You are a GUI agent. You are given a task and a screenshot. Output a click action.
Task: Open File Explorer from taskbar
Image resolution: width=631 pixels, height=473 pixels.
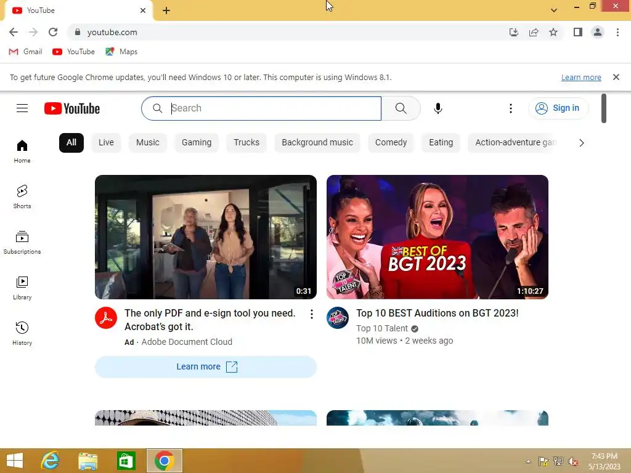[x=88, y=461]
